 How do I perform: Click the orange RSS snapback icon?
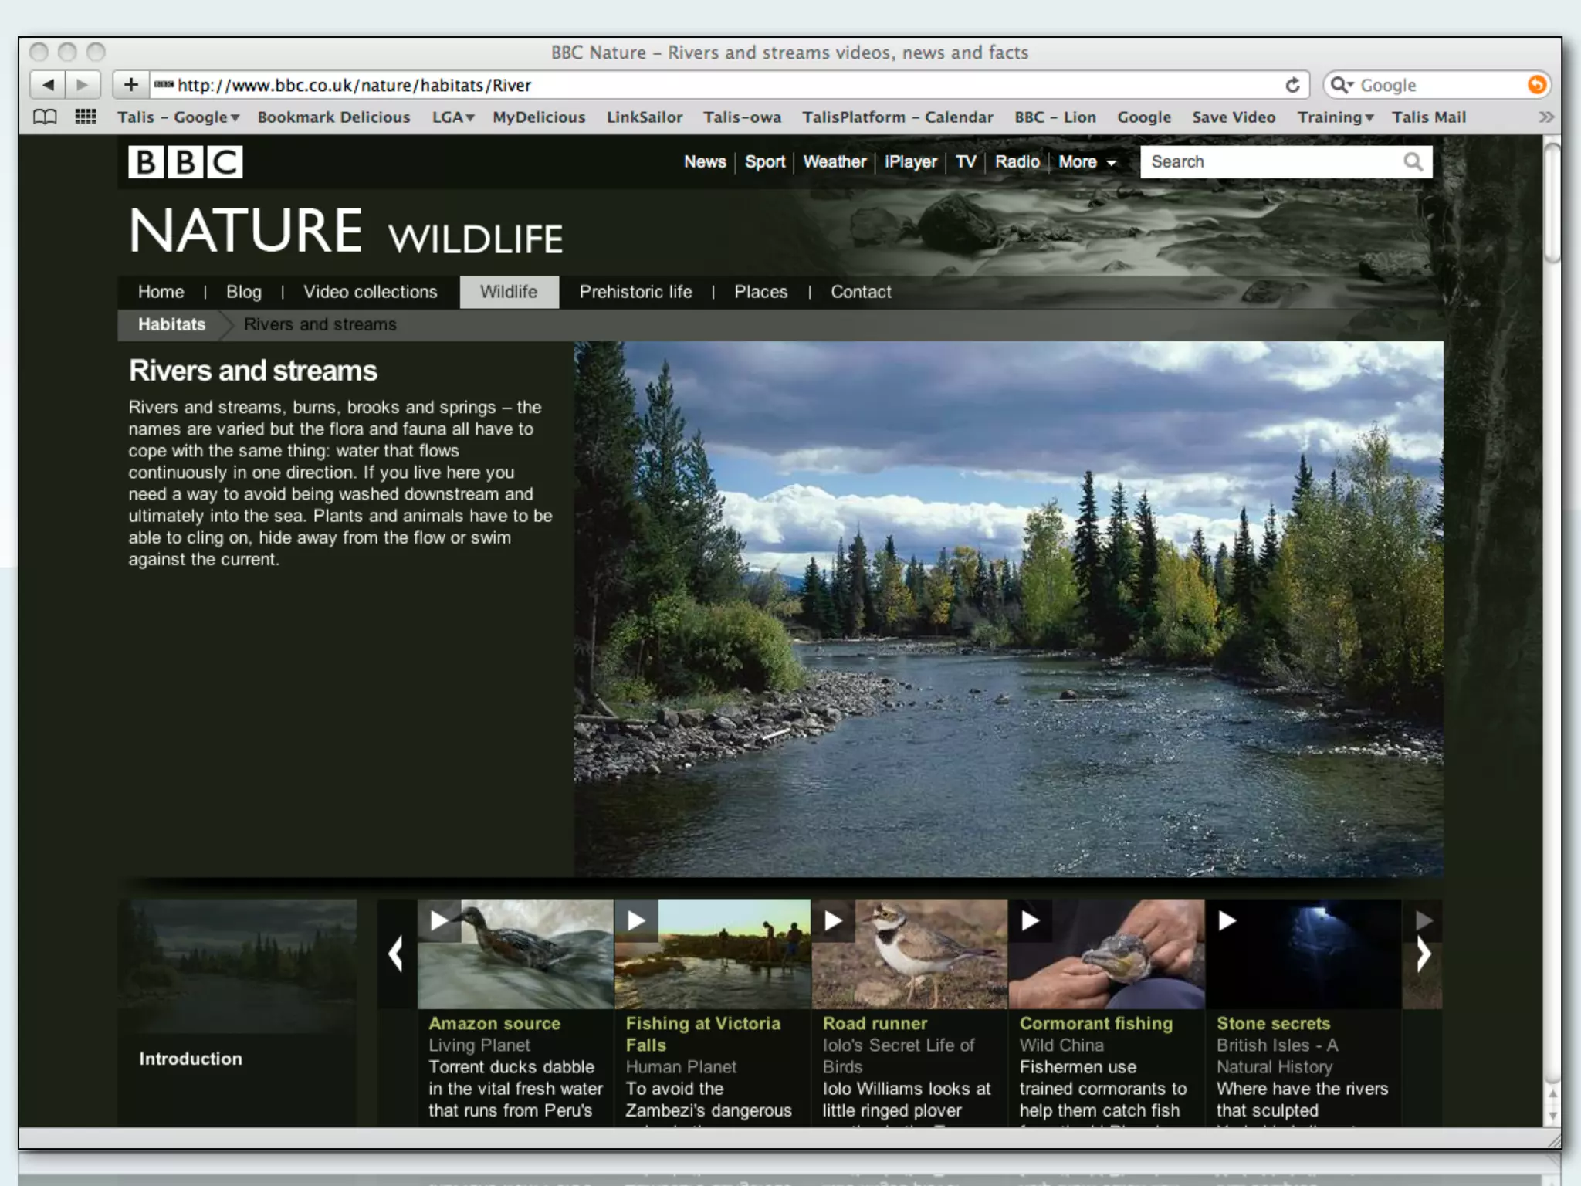tap(1536, 85)
